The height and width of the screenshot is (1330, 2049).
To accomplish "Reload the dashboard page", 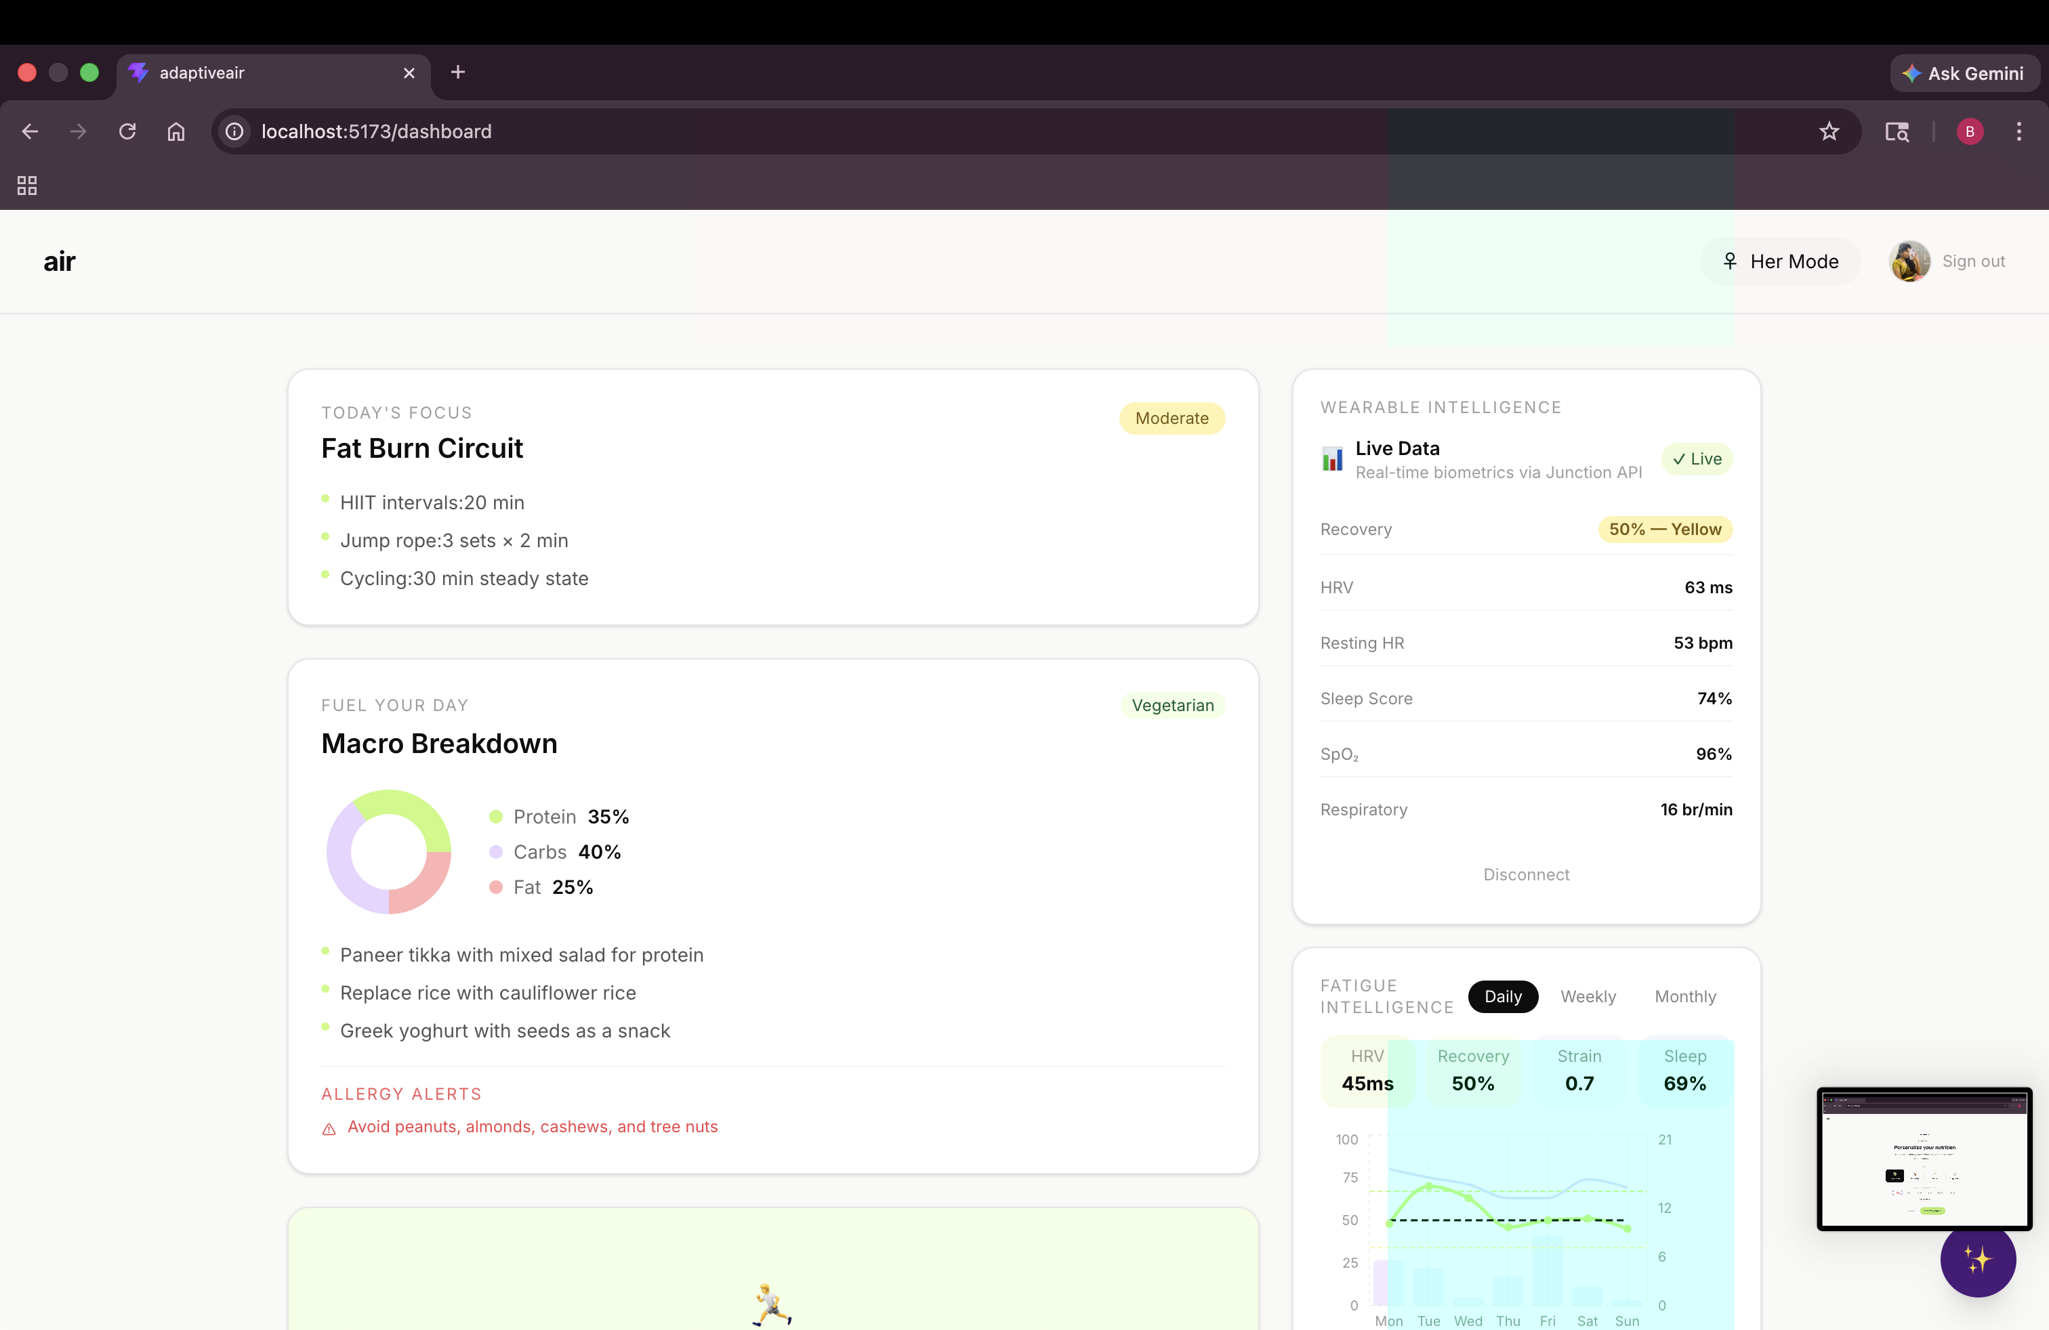I will click(127, 131).
